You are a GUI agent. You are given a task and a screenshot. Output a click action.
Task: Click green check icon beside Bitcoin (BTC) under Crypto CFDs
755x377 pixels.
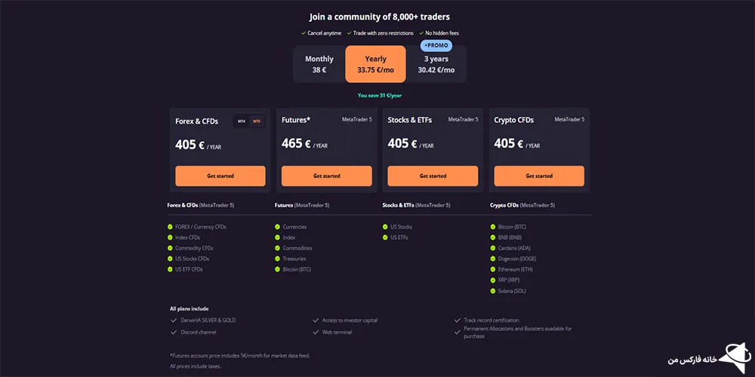click(493, 226)
